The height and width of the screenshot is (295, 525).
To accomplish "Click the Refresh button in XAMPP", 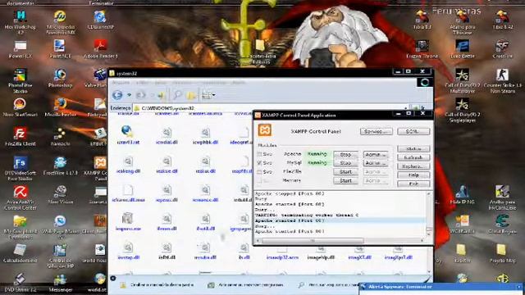I will click(x=413, y=157).
